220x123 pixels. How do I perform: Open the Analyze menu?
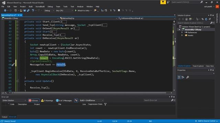coord(80,6)
